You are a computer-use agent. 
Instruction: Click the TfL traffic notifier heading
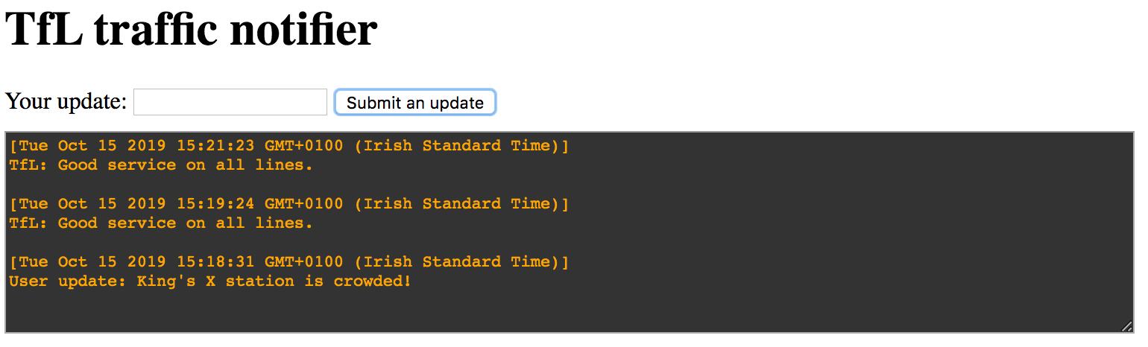point(192,29)
